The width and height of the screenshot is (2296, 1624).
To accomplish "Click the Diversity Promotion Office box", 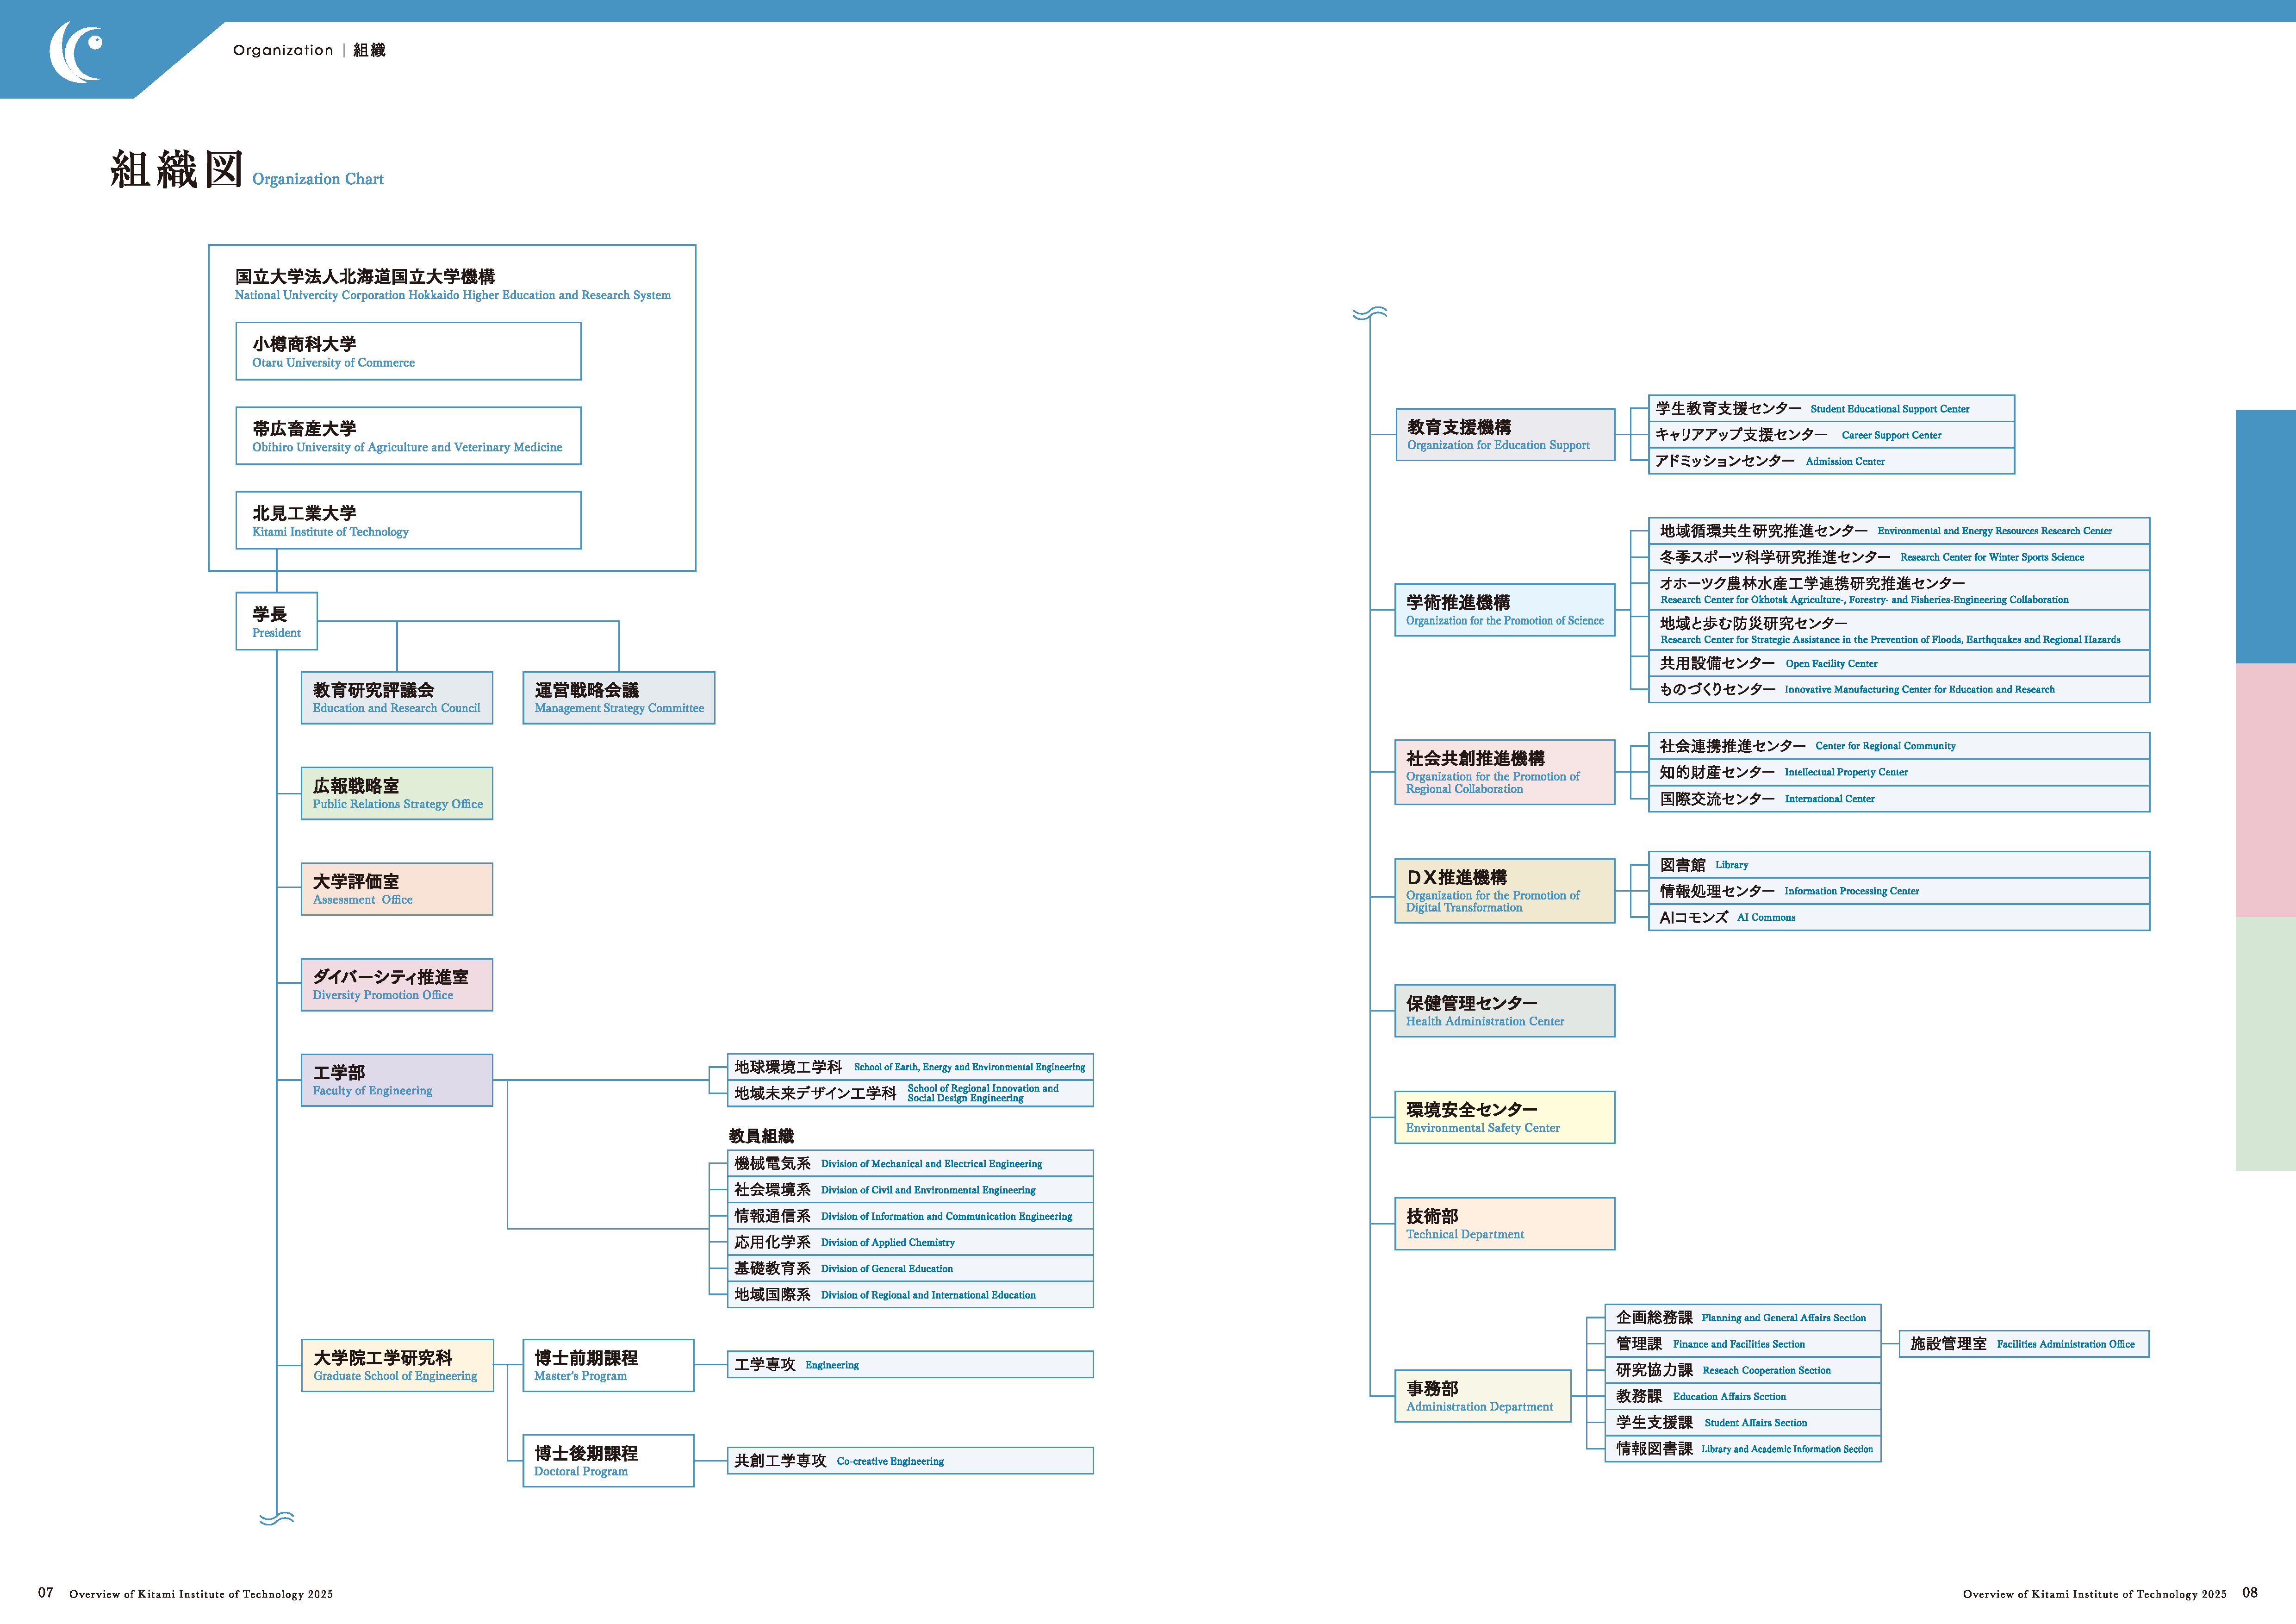I will click(x=397, y=985).
